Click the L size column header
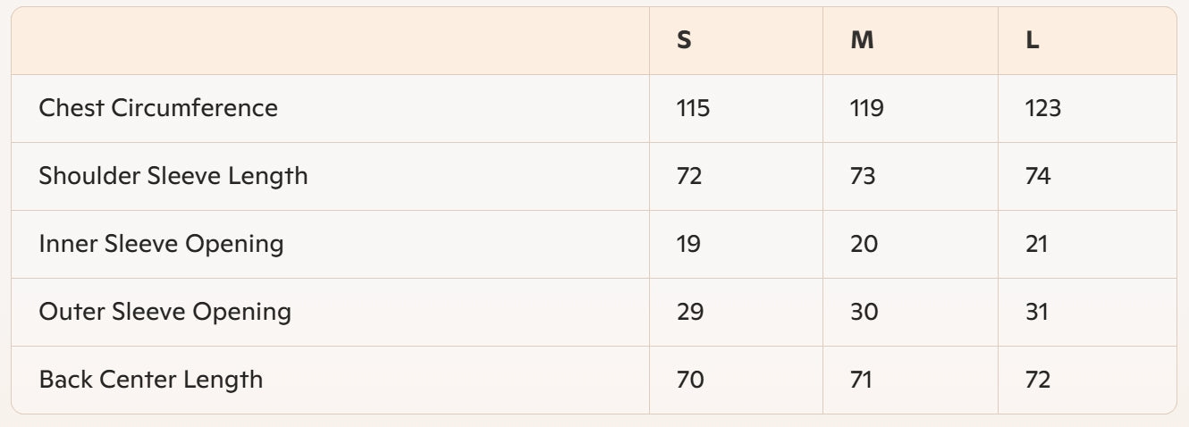 (x=1033, y=41)
